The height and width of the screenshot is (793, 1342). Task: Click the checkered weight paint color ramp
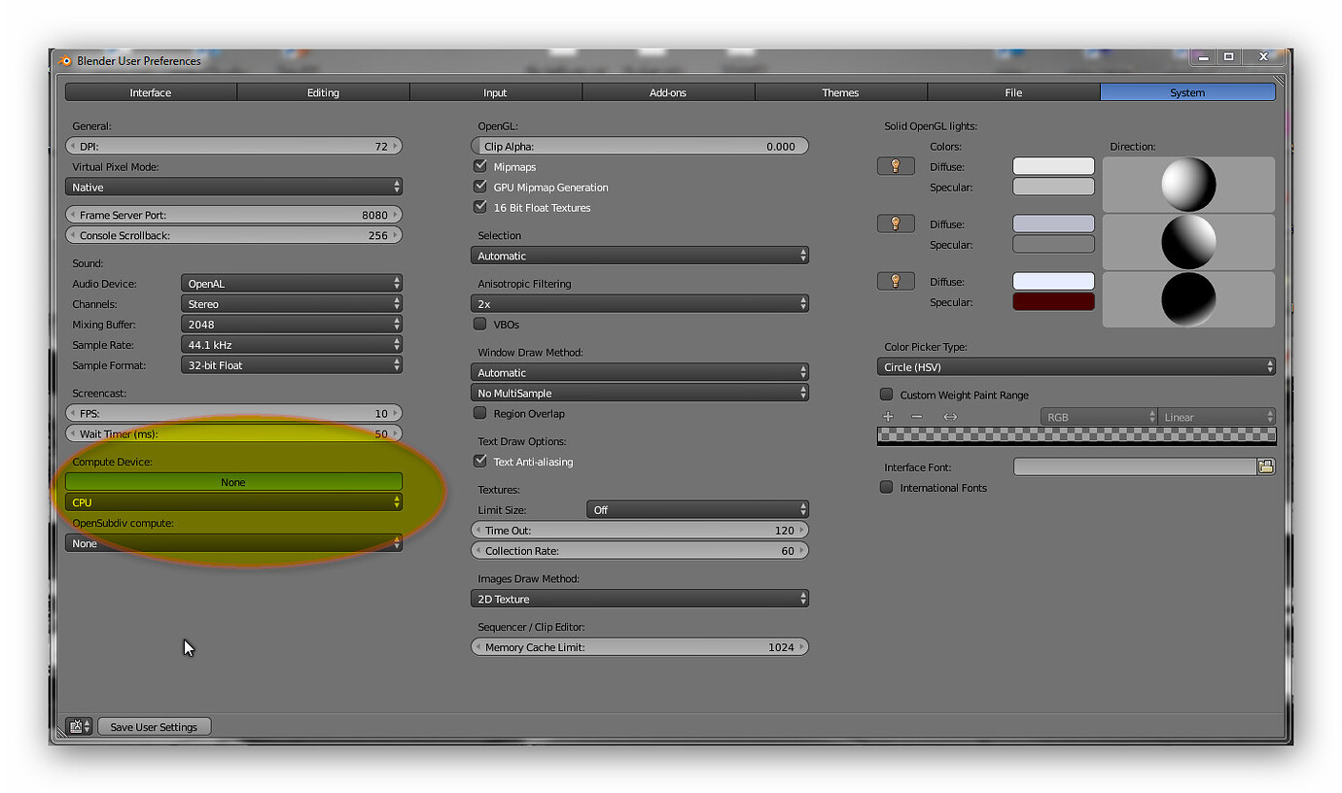1076,435
